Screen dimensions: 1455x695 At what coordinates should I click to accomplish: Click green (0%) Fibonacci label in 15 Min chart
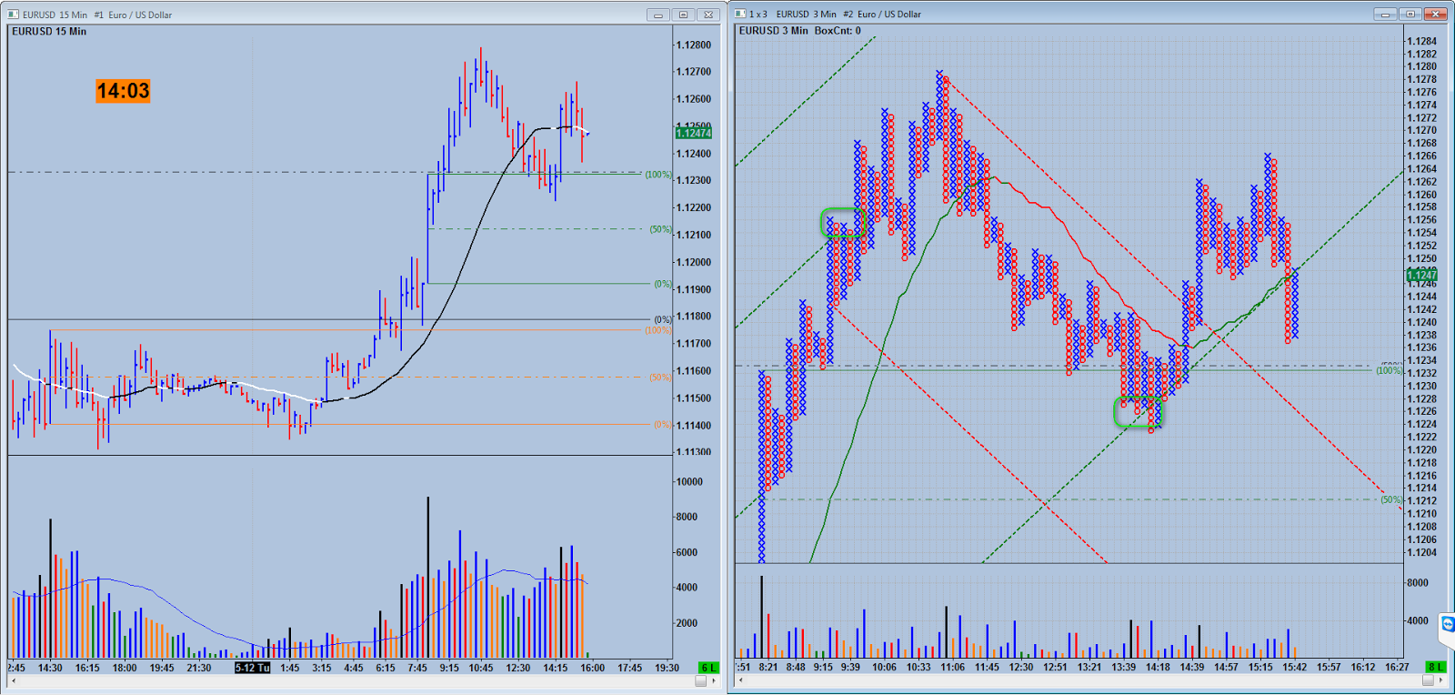pos(663,284)
